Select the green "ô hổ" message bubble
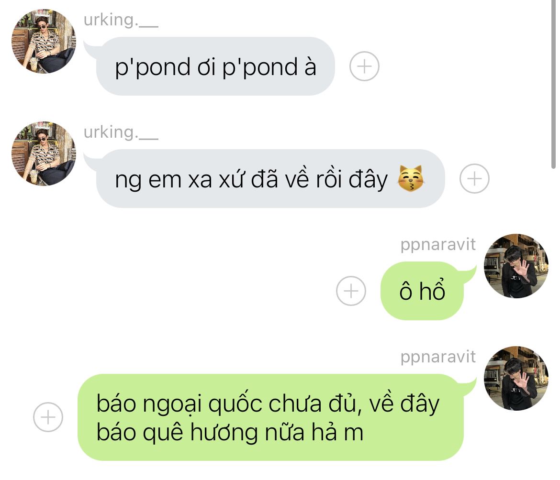This screenshot has width=560, height=480. (422, 291)
